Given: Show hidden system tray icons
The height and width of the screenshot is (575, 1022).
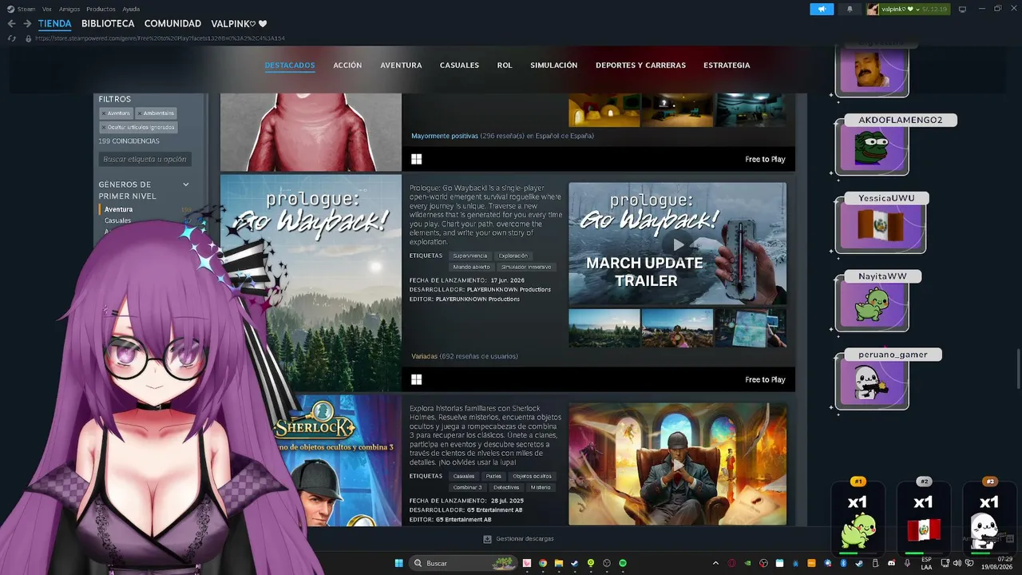Looking at the screenshot, I should point(715,563).
